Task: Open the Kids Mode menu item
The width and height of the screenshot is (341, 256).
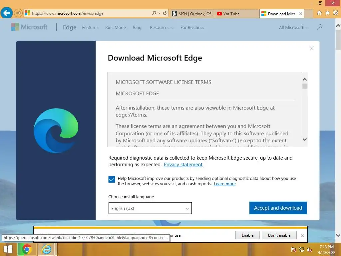Action: coord(116,27)
